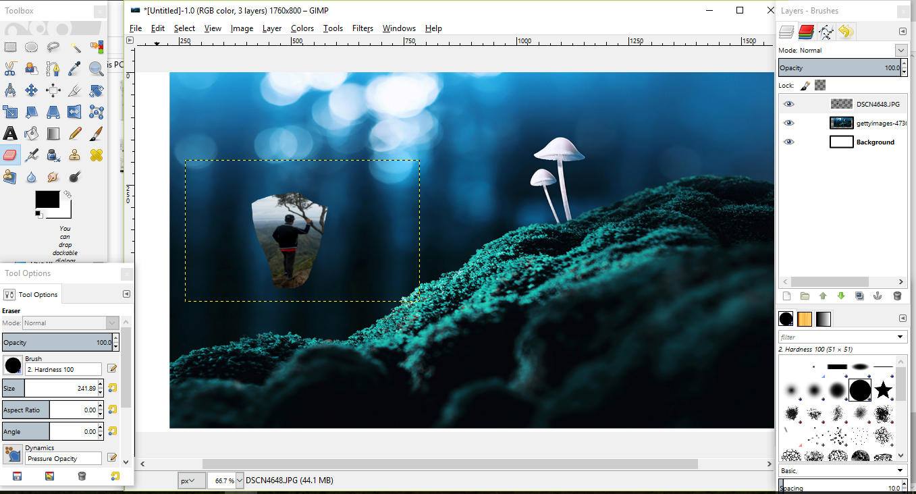Viewport: 916px width, 494px height.
Task: Delete the layer with trash icon
Action: click(x=897, y=296)
